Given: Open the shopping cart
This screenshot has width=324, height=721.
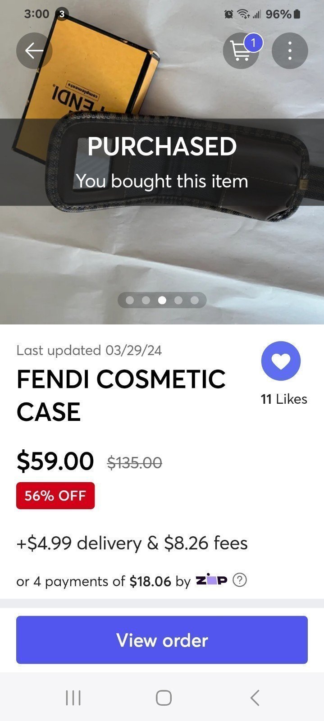Looking at the screenshot, I should (x=241, y=51).
